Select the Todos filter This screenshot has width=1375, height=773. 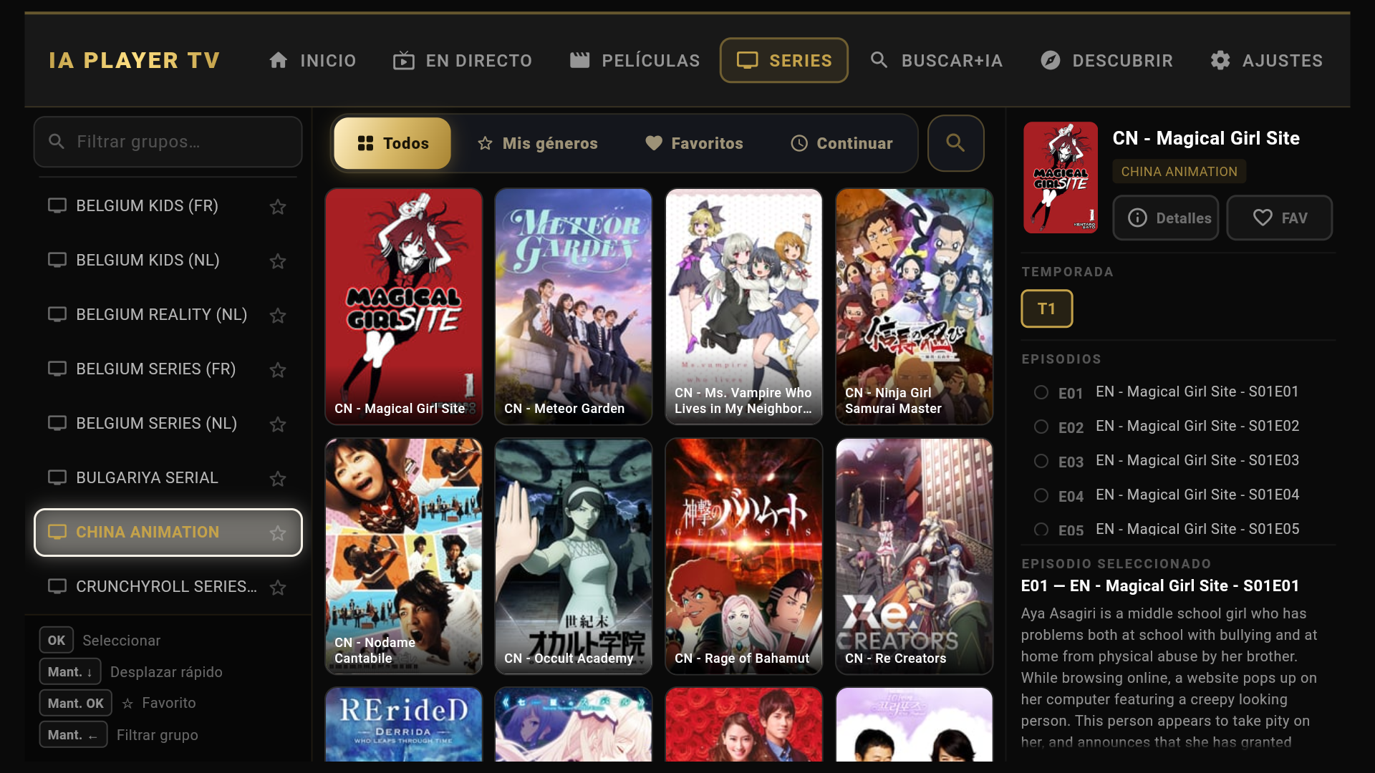coord(392,143)
